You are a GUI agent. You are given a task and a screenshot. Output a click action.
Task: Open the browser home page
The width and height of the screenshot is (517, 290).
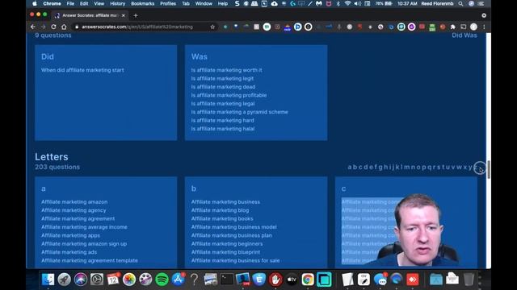[x=64, y=27]
